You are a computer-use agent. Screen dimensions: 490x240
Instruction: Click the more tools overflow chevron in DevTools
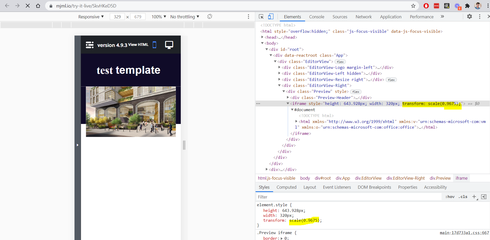[442, 16]
